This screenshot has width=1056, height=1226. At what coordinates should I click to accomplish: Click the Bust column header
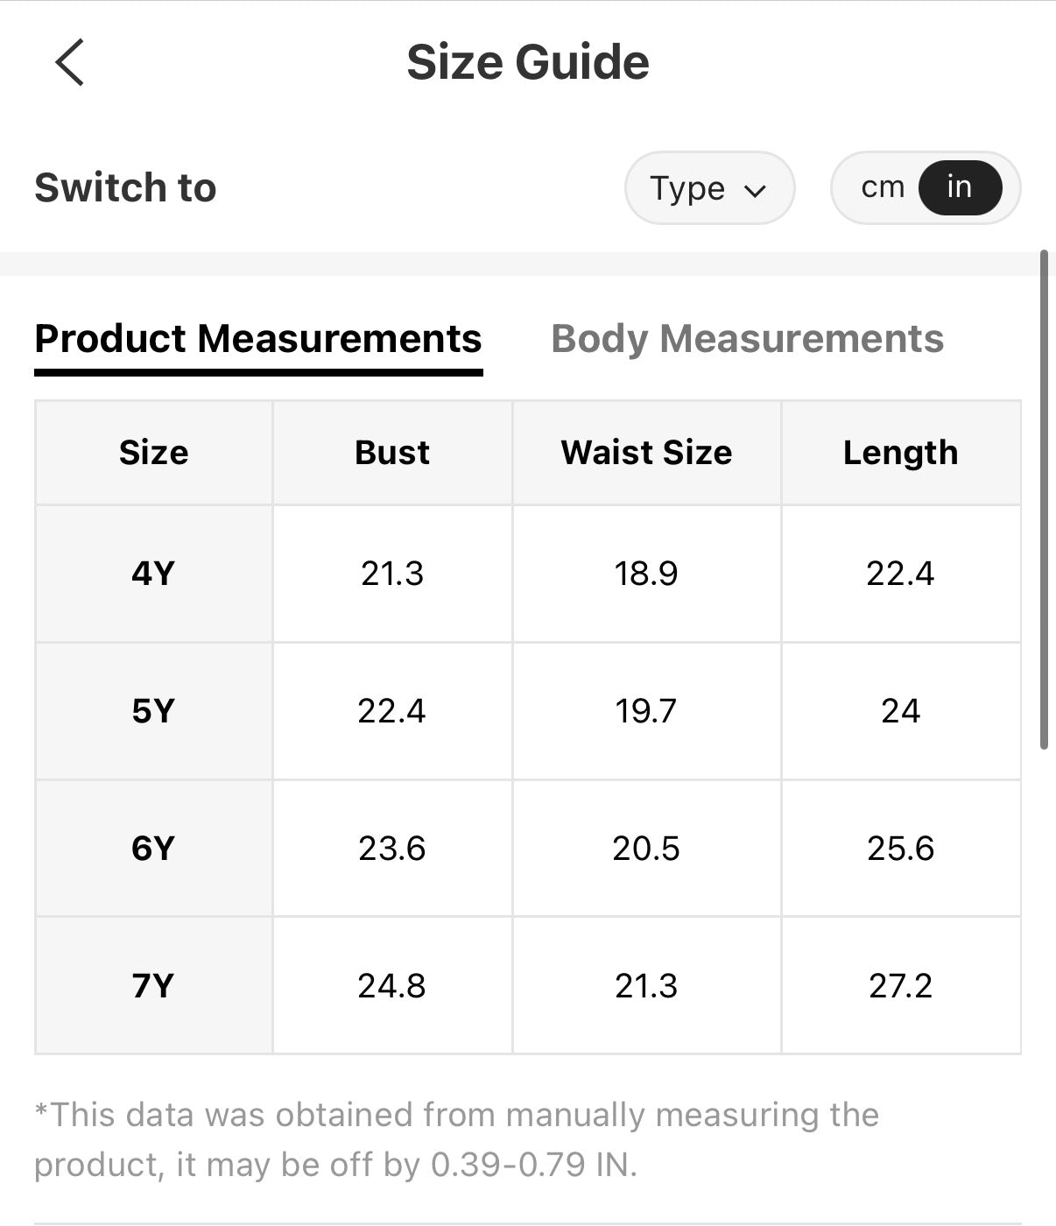(x=392, y=453)
